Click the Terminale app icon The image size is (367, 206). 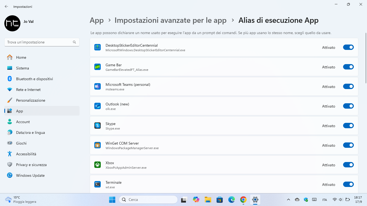[98, 184]
